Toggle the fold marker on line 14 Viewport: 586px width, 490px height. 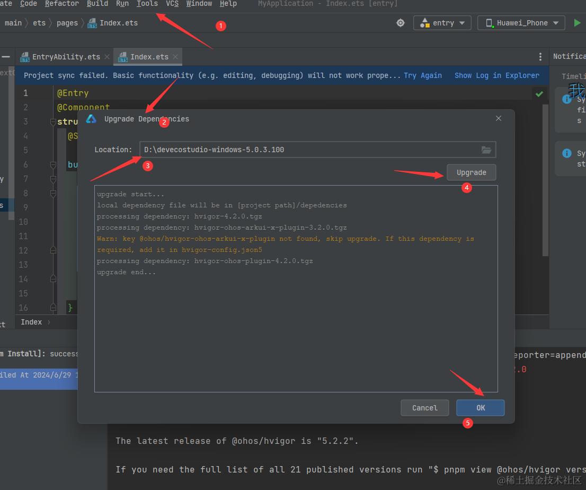[53, 279]
